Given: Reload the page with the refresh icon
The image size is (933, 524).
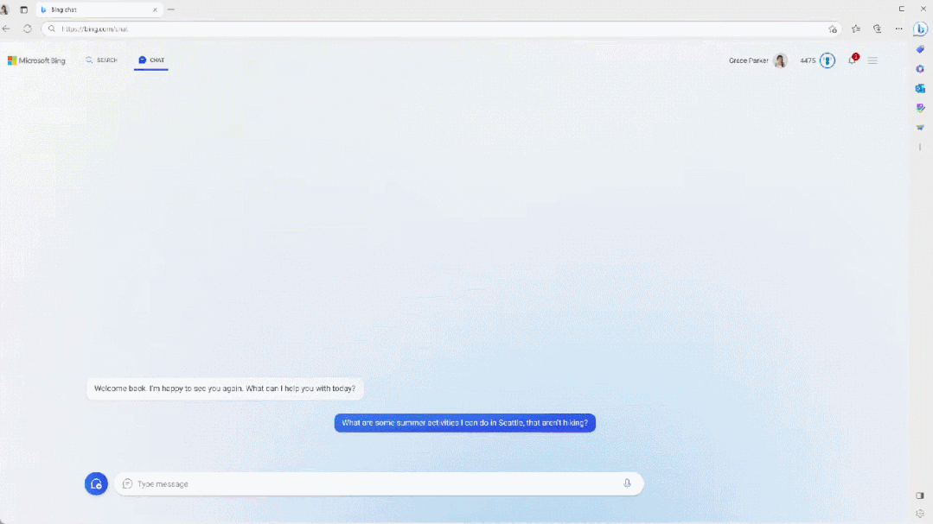Looking at the screenshot, I should click(x=28, y=28).
